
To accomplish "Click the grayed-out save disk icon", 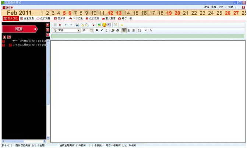I will coord(55,25).
